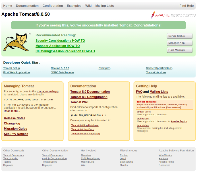Open Legal footer link
The image size is (199, 172).
123,159
